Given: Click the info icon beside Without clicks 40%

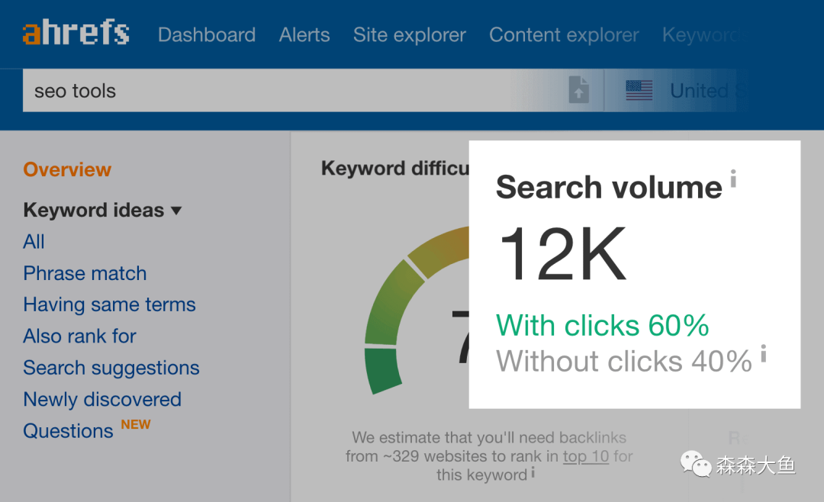Looking at the screenshot, I should point(763,353).
